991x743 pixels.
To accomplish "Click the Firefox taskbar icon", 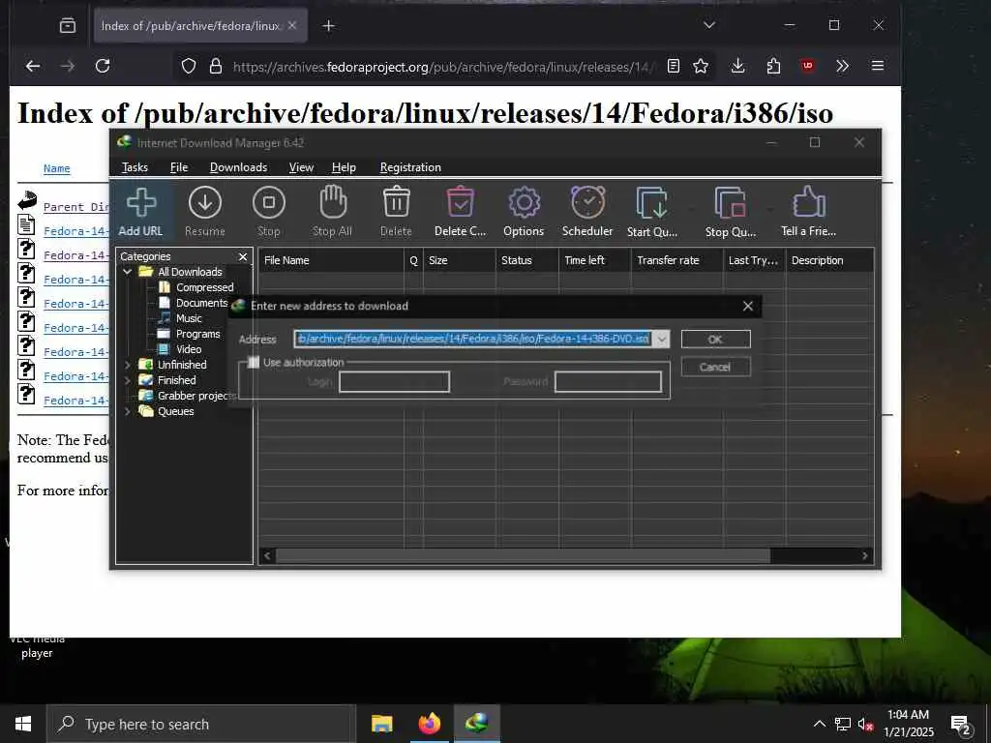I will (430, 724).
